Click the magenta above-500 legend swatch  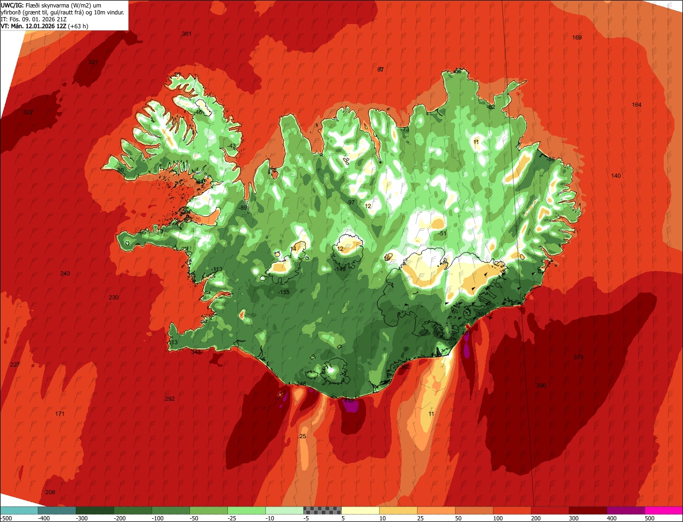coord(664,511)
